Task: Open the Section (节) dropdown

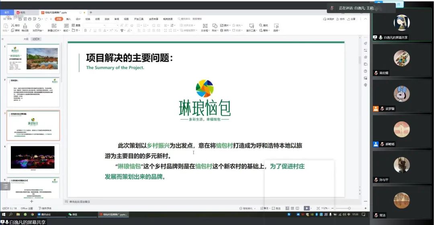Action: point(76,30)
